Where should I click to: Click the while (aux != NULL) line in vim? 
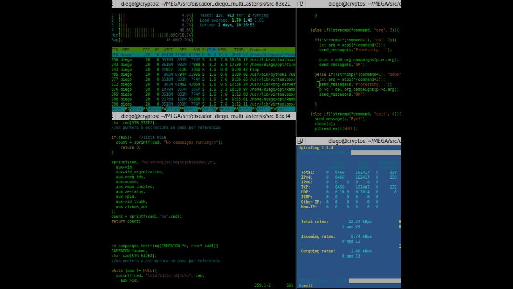click(134, 271)
